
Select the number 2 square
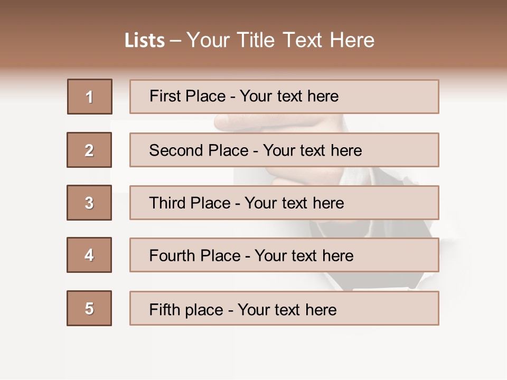pyautogui.click(x=89, y=150)
